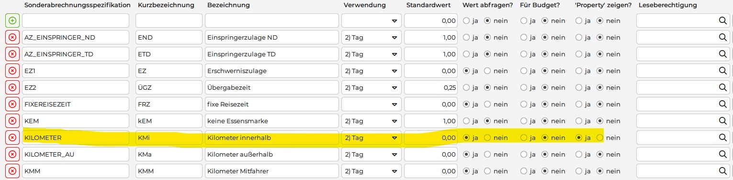Add new entry with green plus icon
The width and height of the screenshot is (733, 180).
(x=12, y=21)
